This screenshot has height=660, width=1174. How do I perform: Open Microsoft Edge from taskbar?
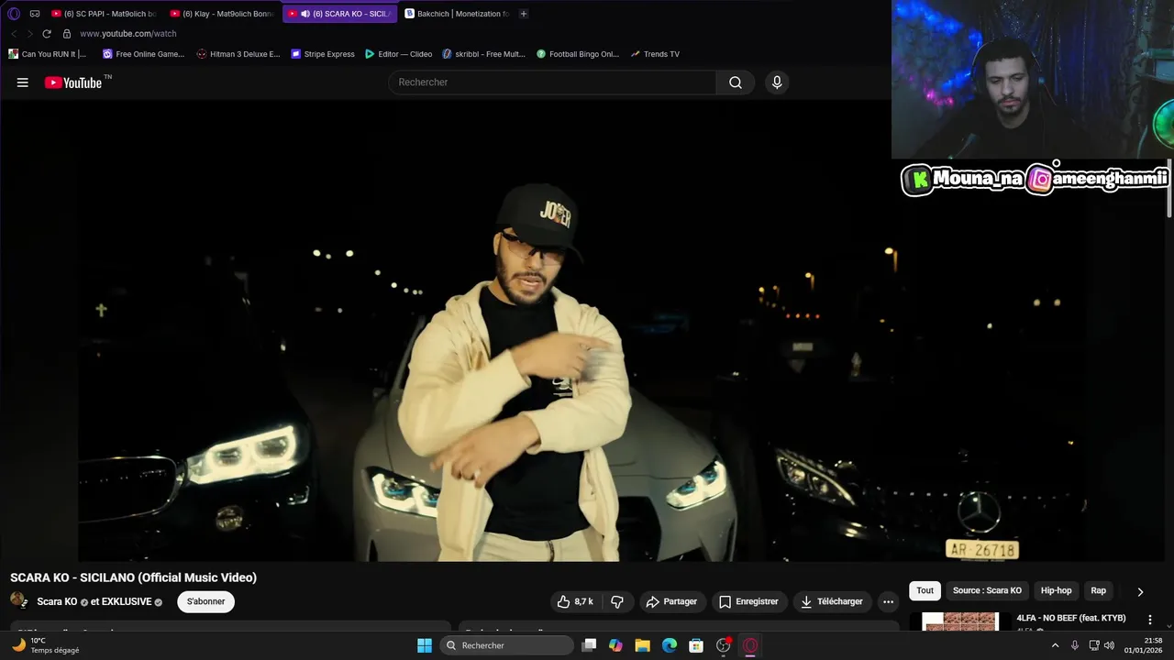click(670, 645)
